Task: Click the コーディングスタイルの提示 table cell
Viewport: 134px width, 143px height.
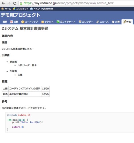Action: click(25, 89)
